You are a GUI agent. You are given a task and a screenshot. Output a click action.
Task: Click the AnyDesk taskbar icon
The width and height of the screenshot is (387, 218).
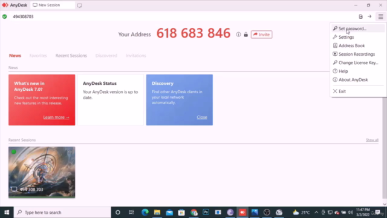click(x=242, y=213)
